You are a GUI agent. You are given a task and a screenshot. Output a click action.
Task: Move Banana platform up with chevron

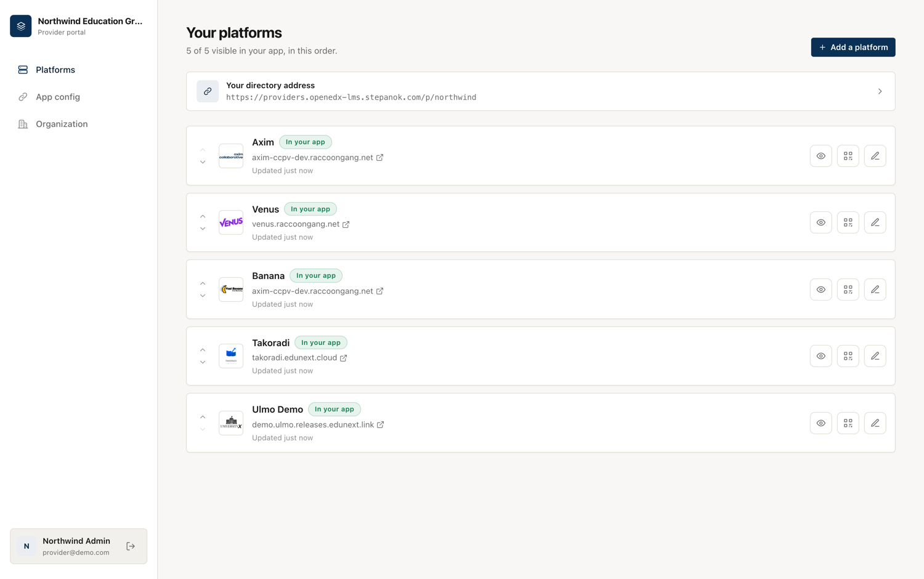(x=203, y=283)
